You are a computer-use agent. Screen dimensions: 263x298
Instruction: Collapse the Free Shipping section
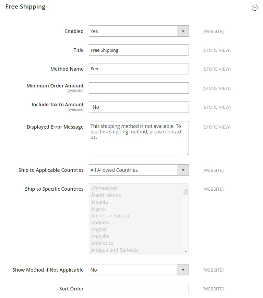coord(254,7)
